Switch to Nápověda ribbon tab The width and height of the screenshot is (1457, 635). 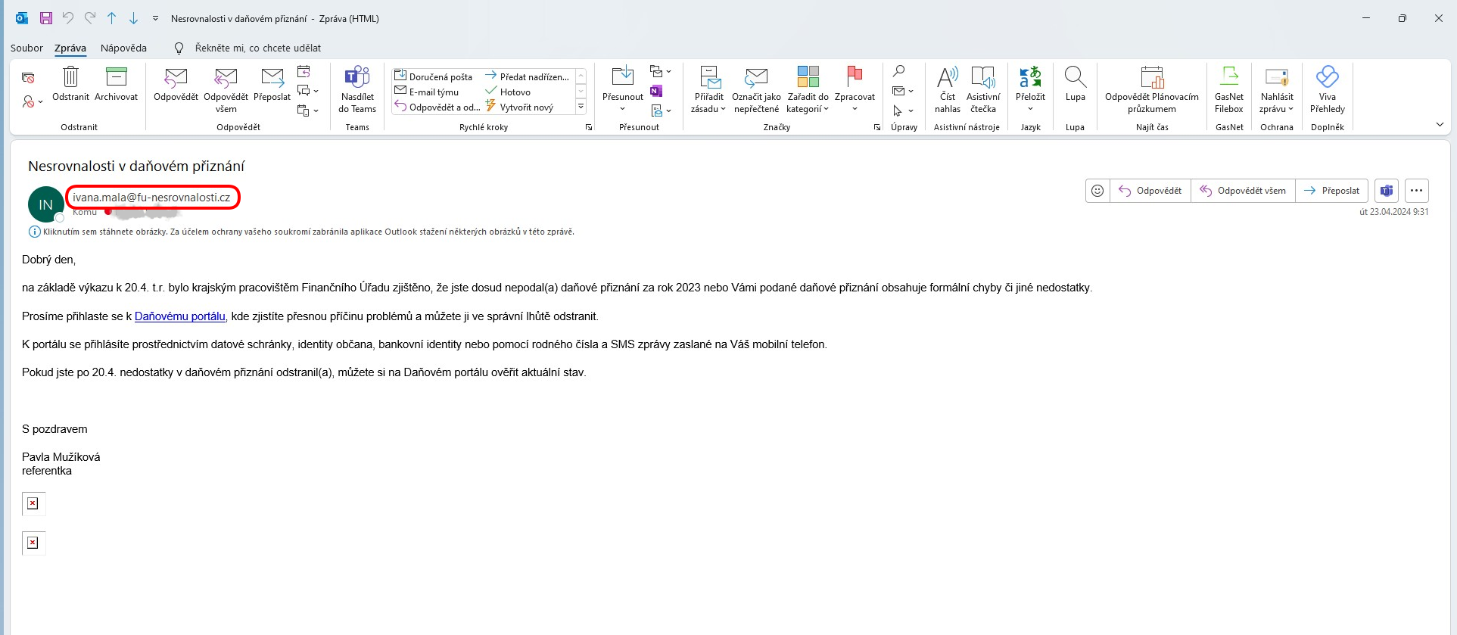coord(123,48)
